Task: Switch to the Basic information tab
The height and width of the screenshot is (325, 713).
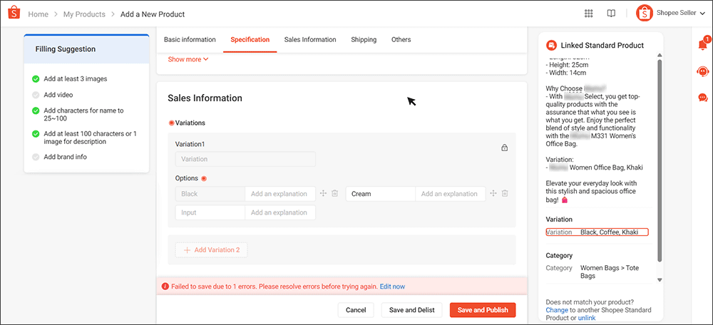Action: click(x=190, y=39)
